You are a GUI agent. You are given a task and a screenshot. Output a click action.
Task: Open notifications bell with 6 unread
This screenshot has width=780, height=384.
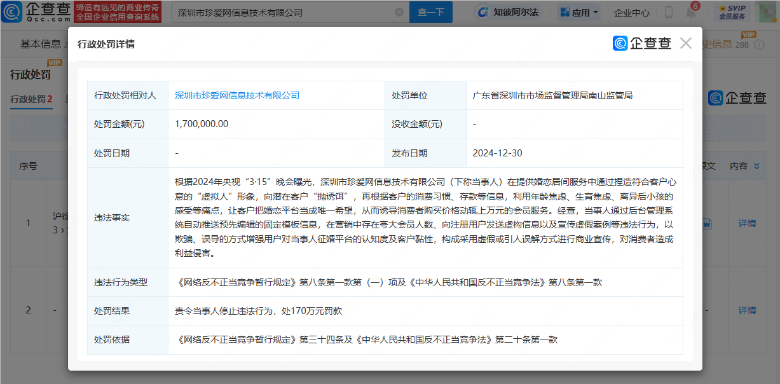(690, 12)
